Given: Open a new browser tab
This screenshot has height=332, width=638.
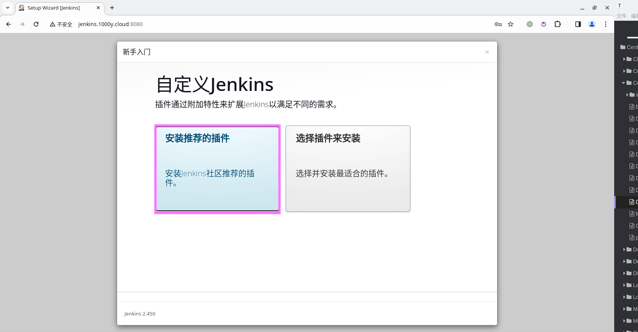Looking at the screenshot, I should pos(112,8).
